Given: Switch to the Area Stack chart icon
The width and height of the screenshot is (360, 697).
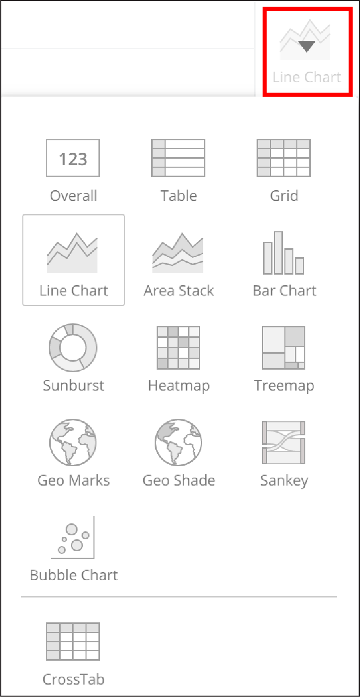Looking at the screenshot, I should pos(178,253).
